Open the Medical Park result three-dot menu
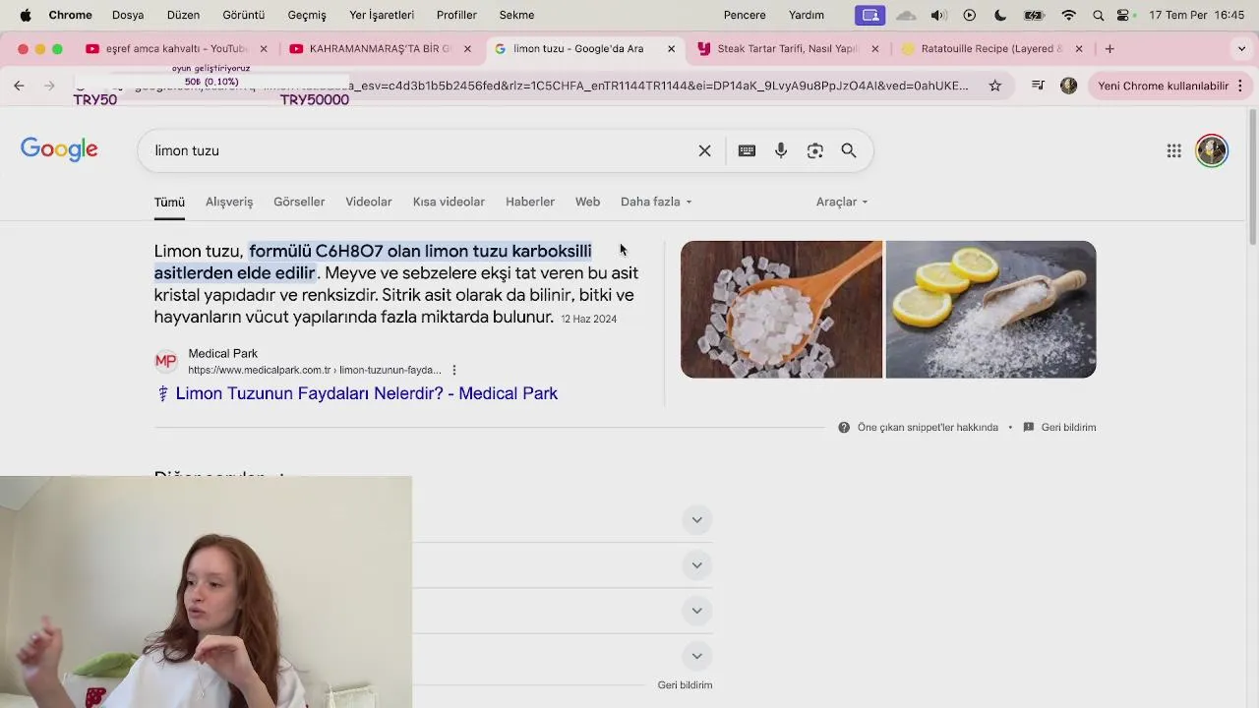Image resolution: width=1259 pixels, height=708 pixels. coord(454,370)
